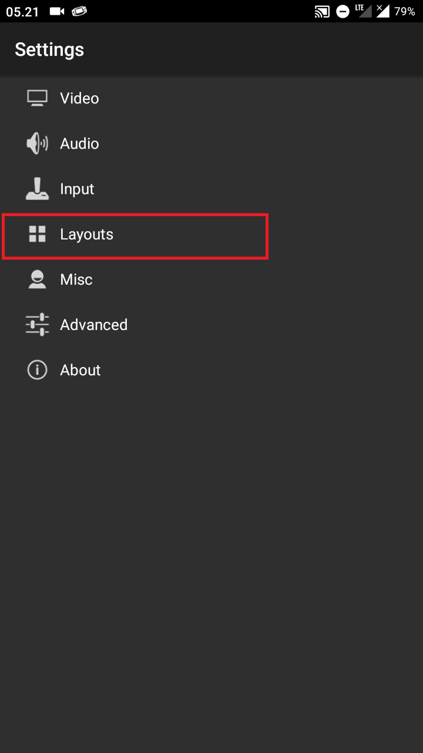Click the Audio speaker icon

[37, 144]
